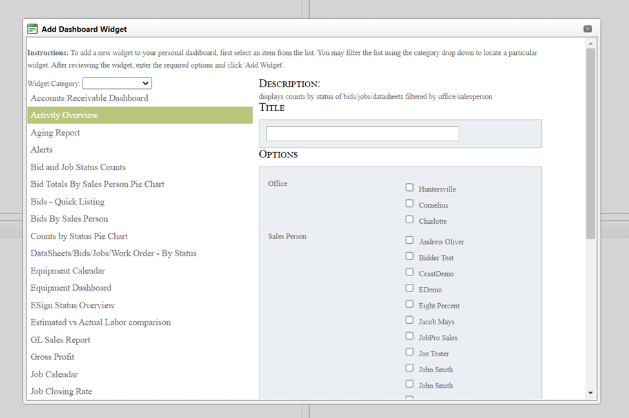The height and width of the screenshot is (418, 629).
Task: Select GL Sales Report widget
Action: (x=61, y=340)
